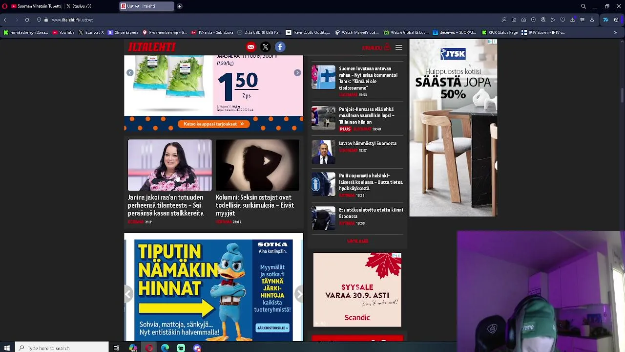This screenshot has height=352, width=625.
Task: Select the Uutiset | Iltalehti tab
Action: tap(146, 6)
